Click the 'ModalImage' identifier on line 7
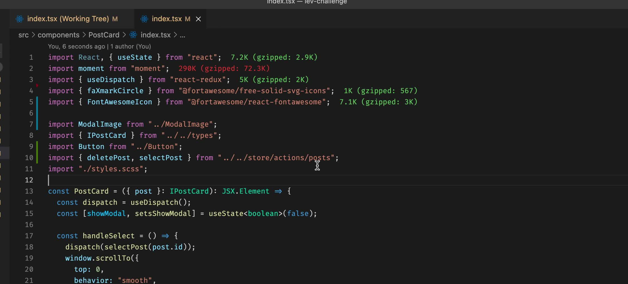 [x=100, y=124]
